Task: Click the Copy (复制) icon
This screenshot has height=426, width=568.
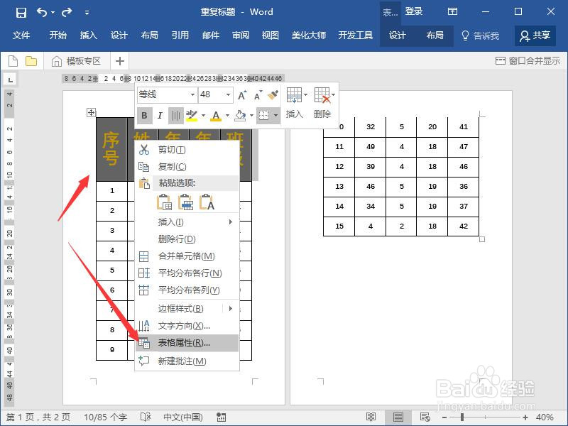Action: pyautogui.click(x=142, y=167)
